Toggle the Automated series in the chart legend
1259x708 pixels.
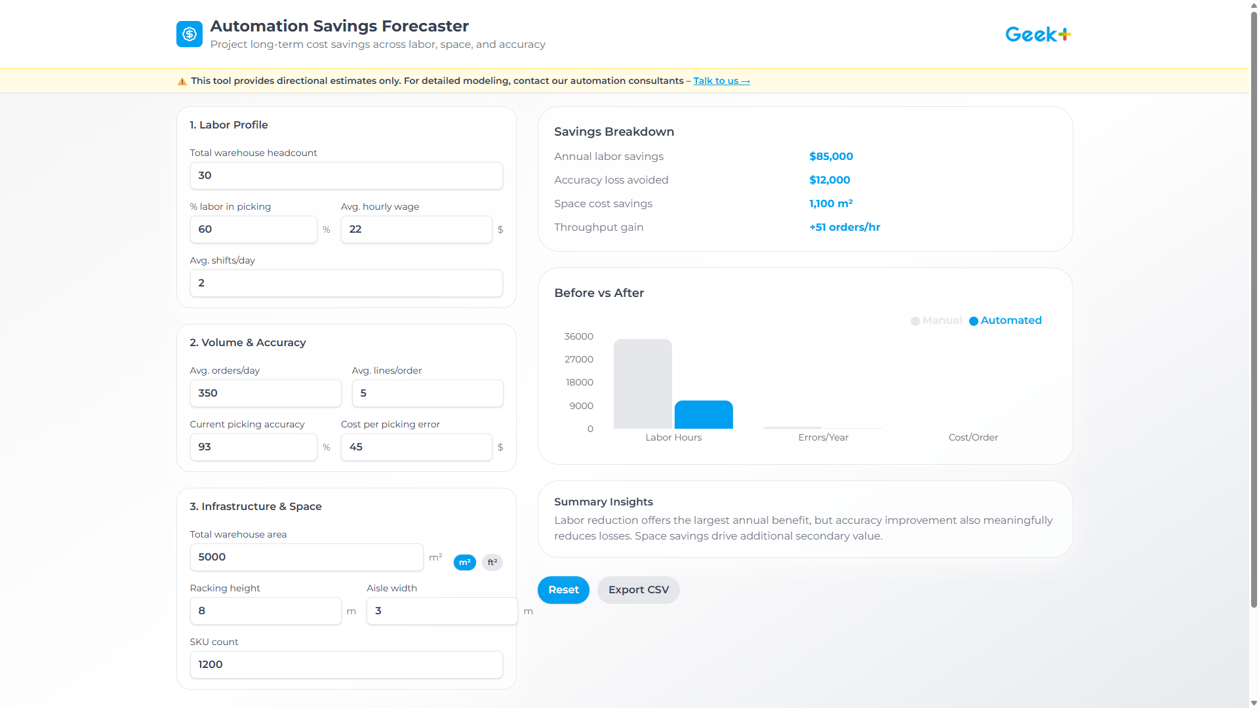(x=1005, y=321)
